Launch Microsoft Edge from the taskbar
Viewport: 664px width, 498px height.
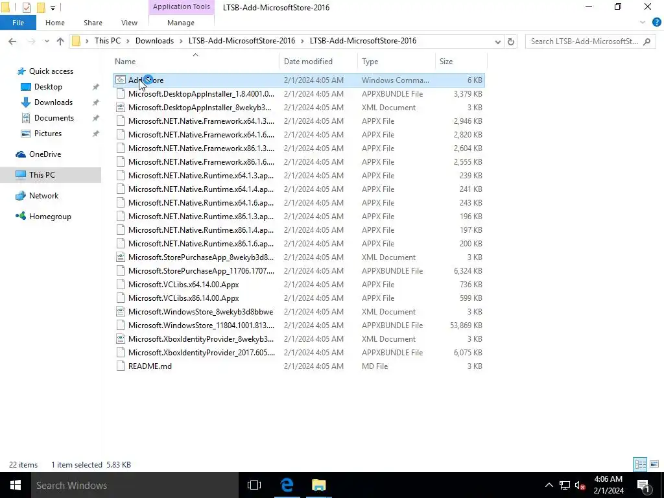click(x=287, y=485)
